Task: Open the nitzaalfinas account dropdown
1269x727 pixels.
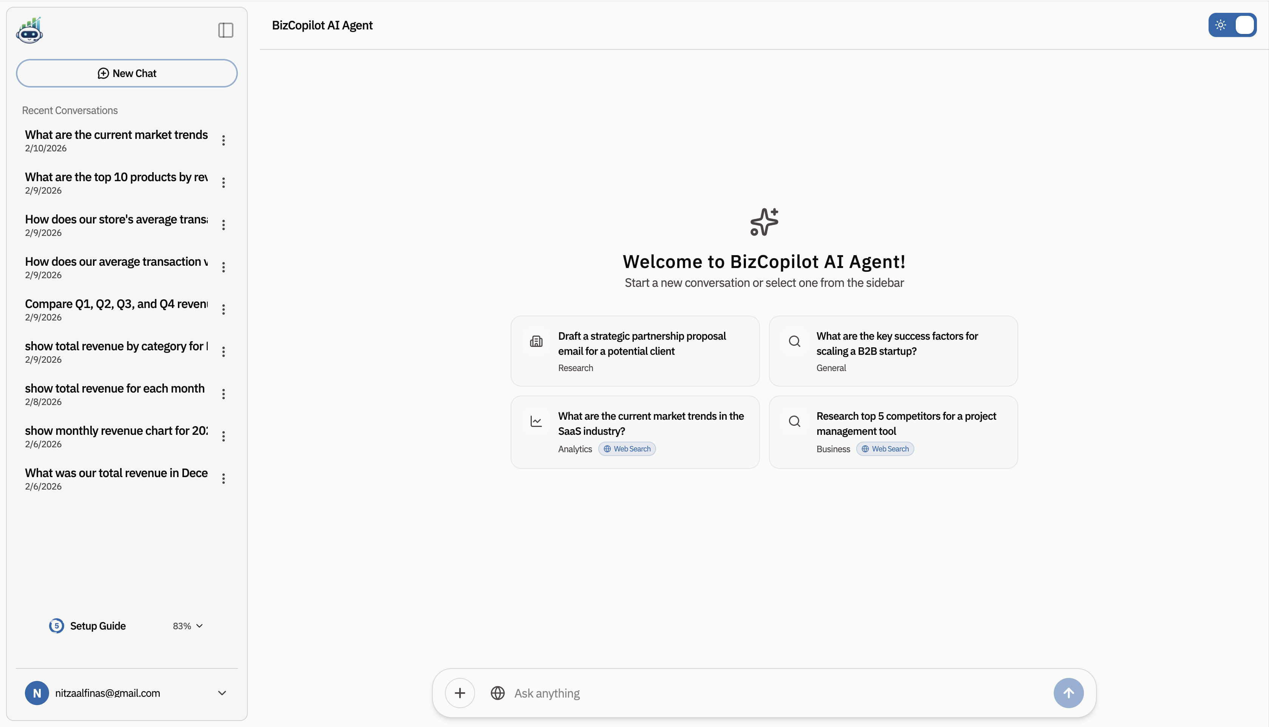Action: pos(222,693)
